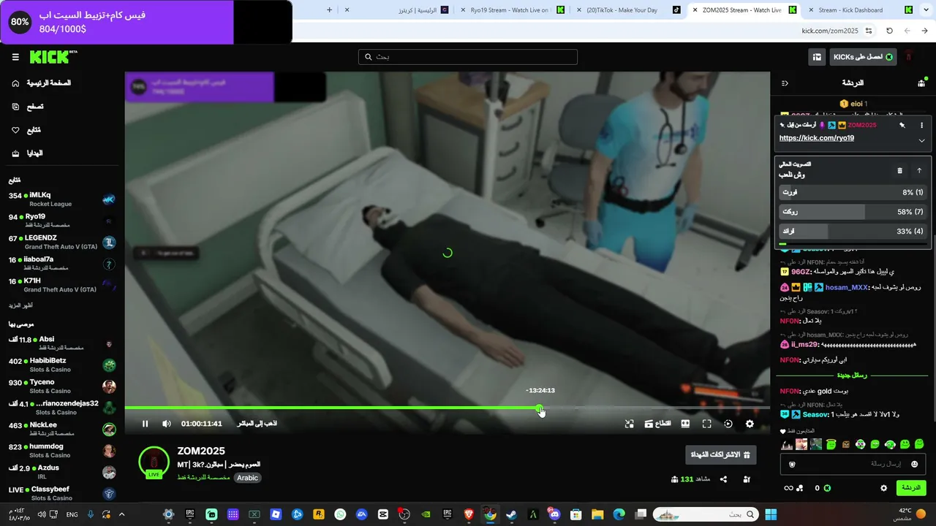Expand the pinned message chevron

pos(921,140)
